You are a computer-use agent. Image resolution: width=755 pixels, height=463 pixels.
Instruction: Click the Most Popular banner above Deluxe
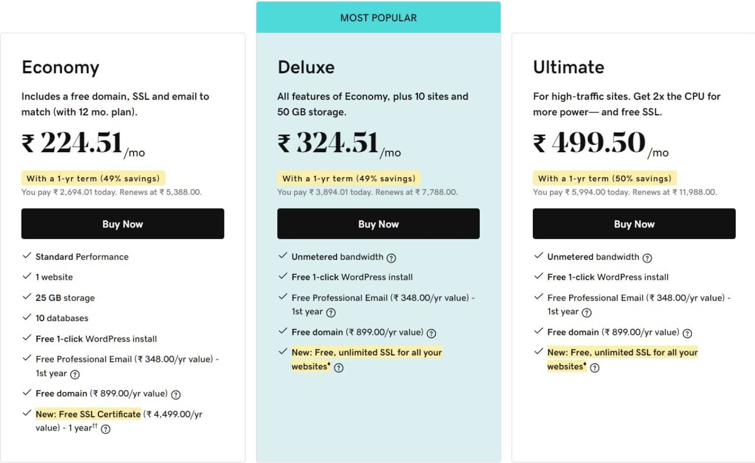coord(378,18)
